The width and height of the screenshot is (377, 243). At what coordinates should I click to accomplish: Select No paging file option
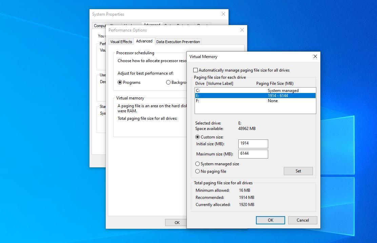(x=197, y=171)
